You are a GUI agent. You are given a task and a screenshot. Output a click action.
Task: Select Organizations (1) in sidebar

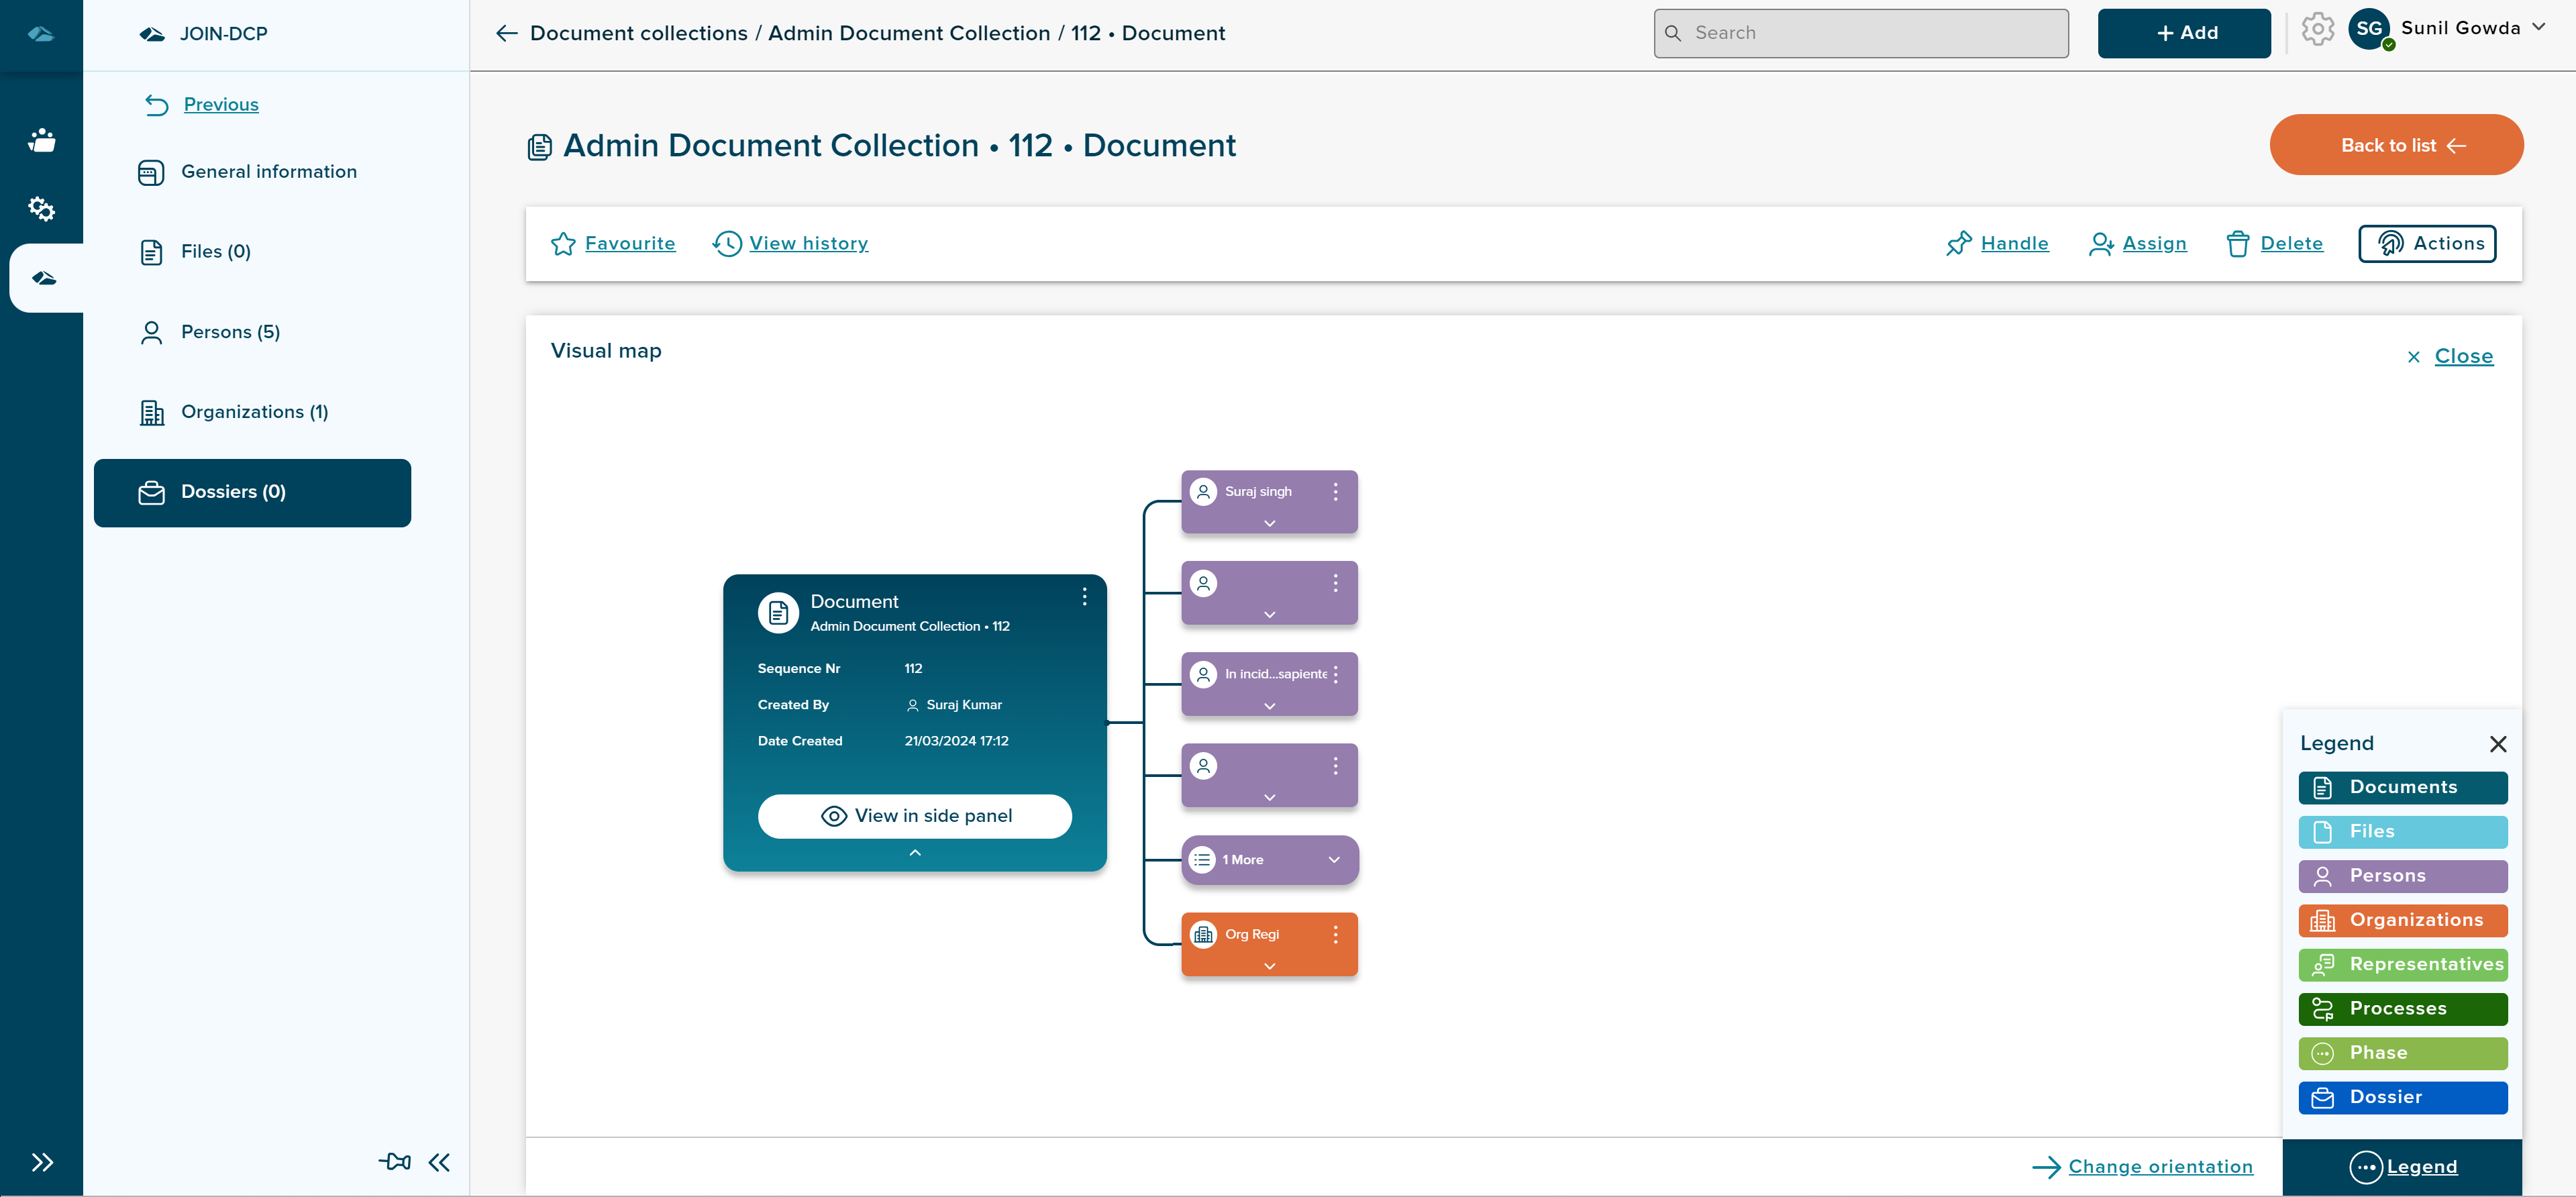pyautogui.click(x=254, y=412)
